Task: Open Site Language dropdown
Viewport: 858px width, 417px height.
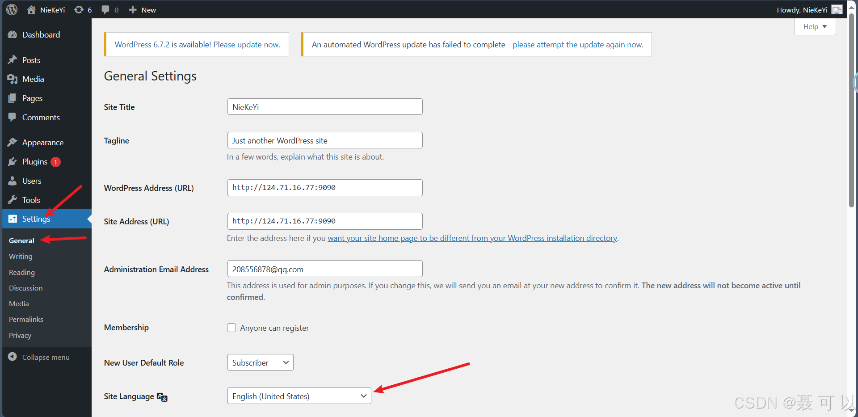Action: click(299, 396)
